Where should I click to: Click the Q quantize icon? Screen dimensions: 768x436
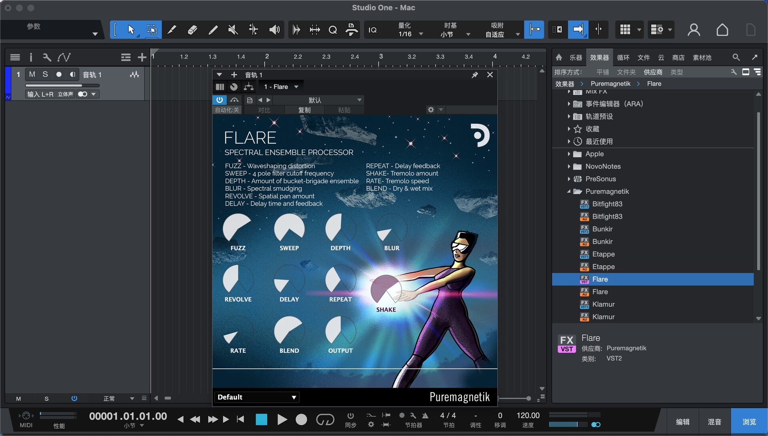pyautogui.click(x=332, y=30)
